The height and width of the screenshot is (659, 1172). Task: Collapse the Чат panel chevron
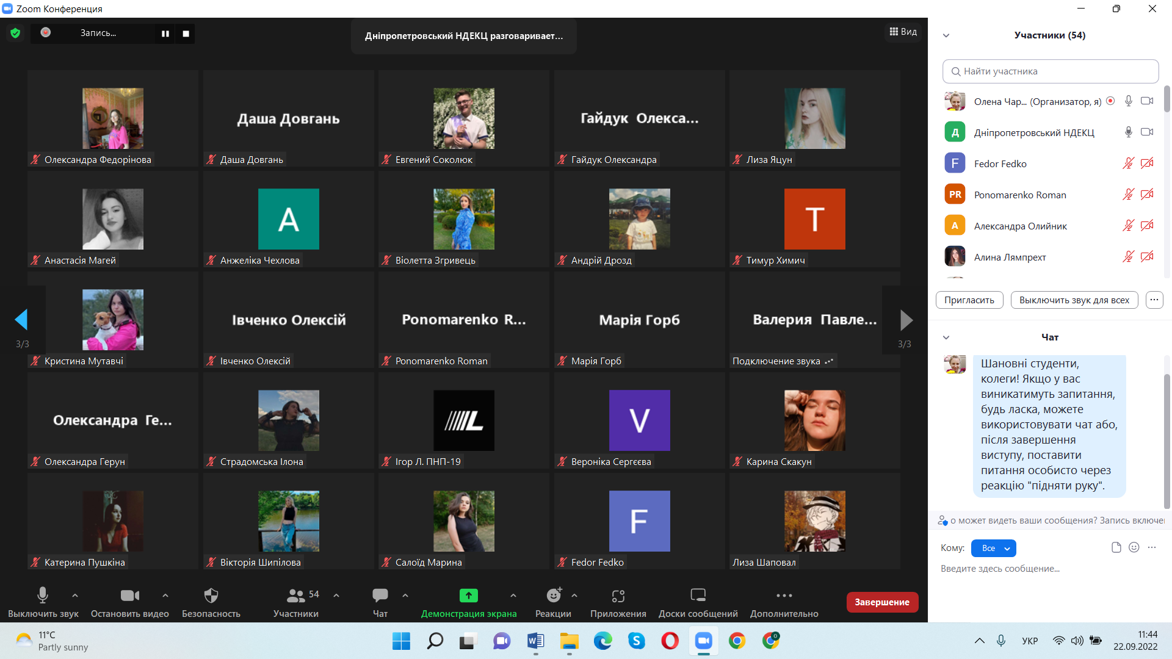[x=946, y=337]
